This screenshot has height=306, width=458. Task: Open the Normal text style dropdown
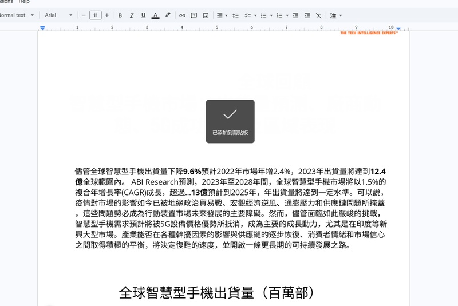[x=17, y=15]
